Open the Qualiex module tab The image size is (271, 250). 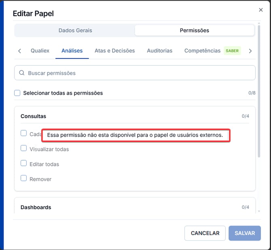click(x=40, y=51)
